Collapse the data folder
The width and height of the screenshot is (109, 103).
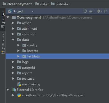13,40
